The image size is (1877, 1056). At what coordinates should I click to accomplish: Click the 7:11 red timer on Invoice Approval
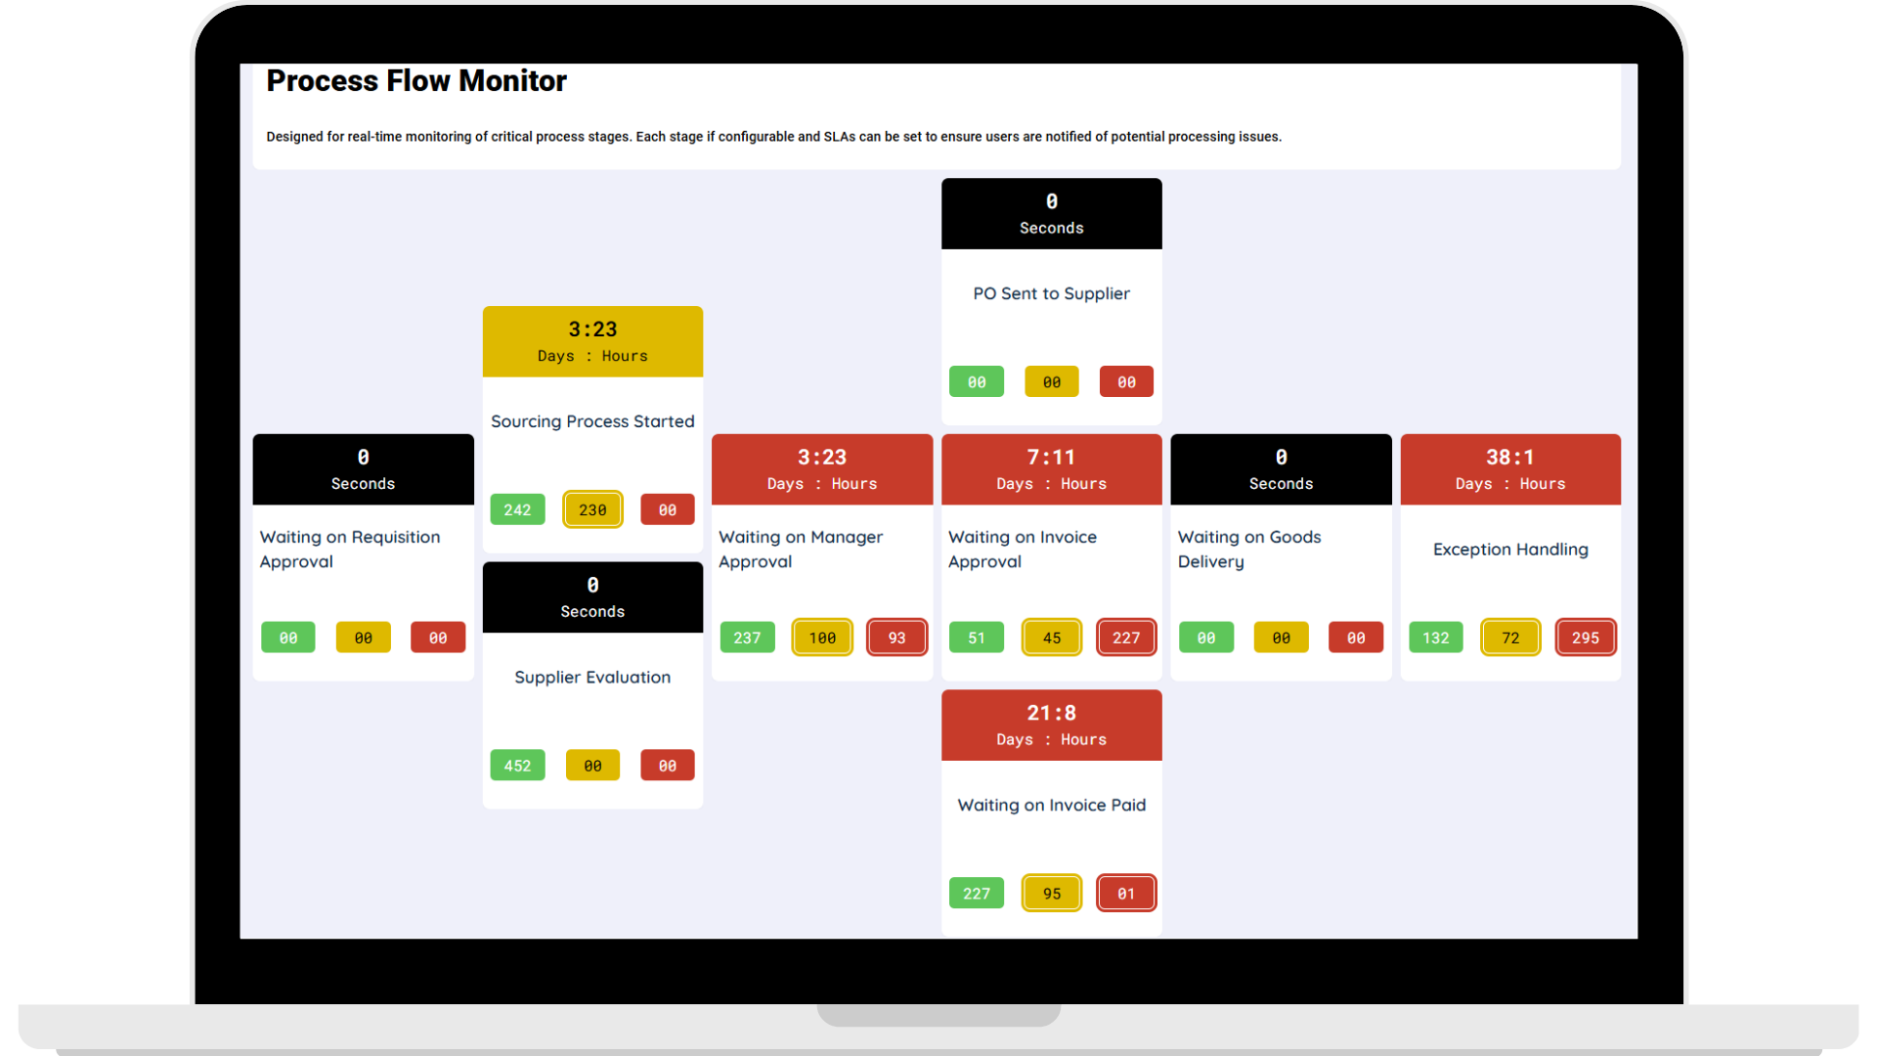[x=1052, y=469]
